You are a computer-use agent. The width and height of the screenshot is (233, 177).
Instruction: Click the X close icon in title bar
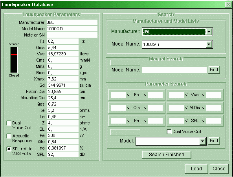point(228,5)
